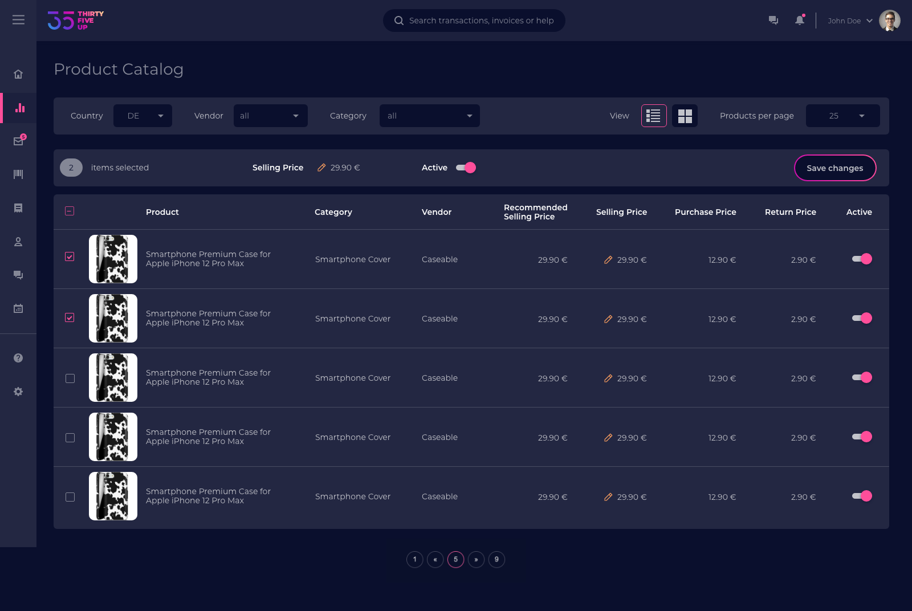The width and height of the screenshot is (912, 611).
Task: Open the barcode sidebar icon
Action: 18,174
